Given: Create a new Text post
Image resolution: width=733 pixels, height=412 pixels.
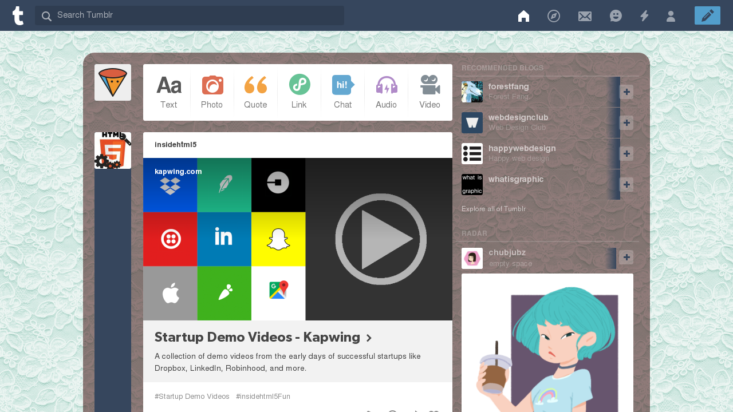Looking at the screenshot, I should point(168,92).
